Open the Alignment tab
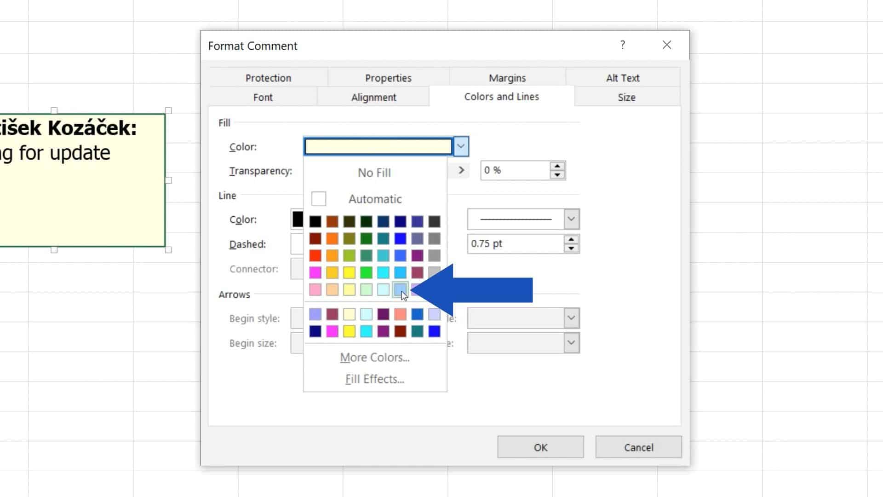This screenshot has height=497, width=883. [x=373, y=97]
